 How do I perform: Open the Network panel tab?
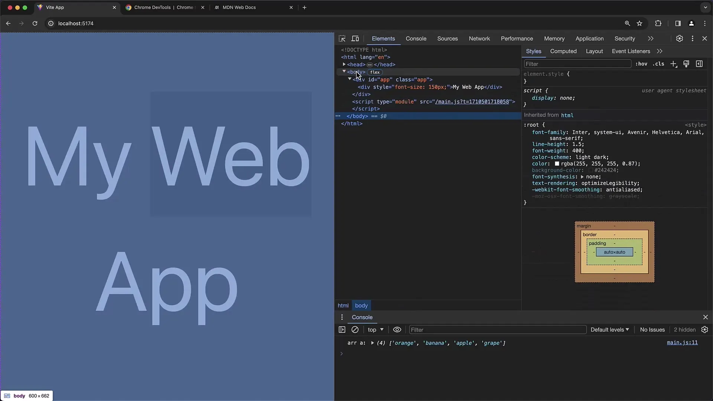479,39
